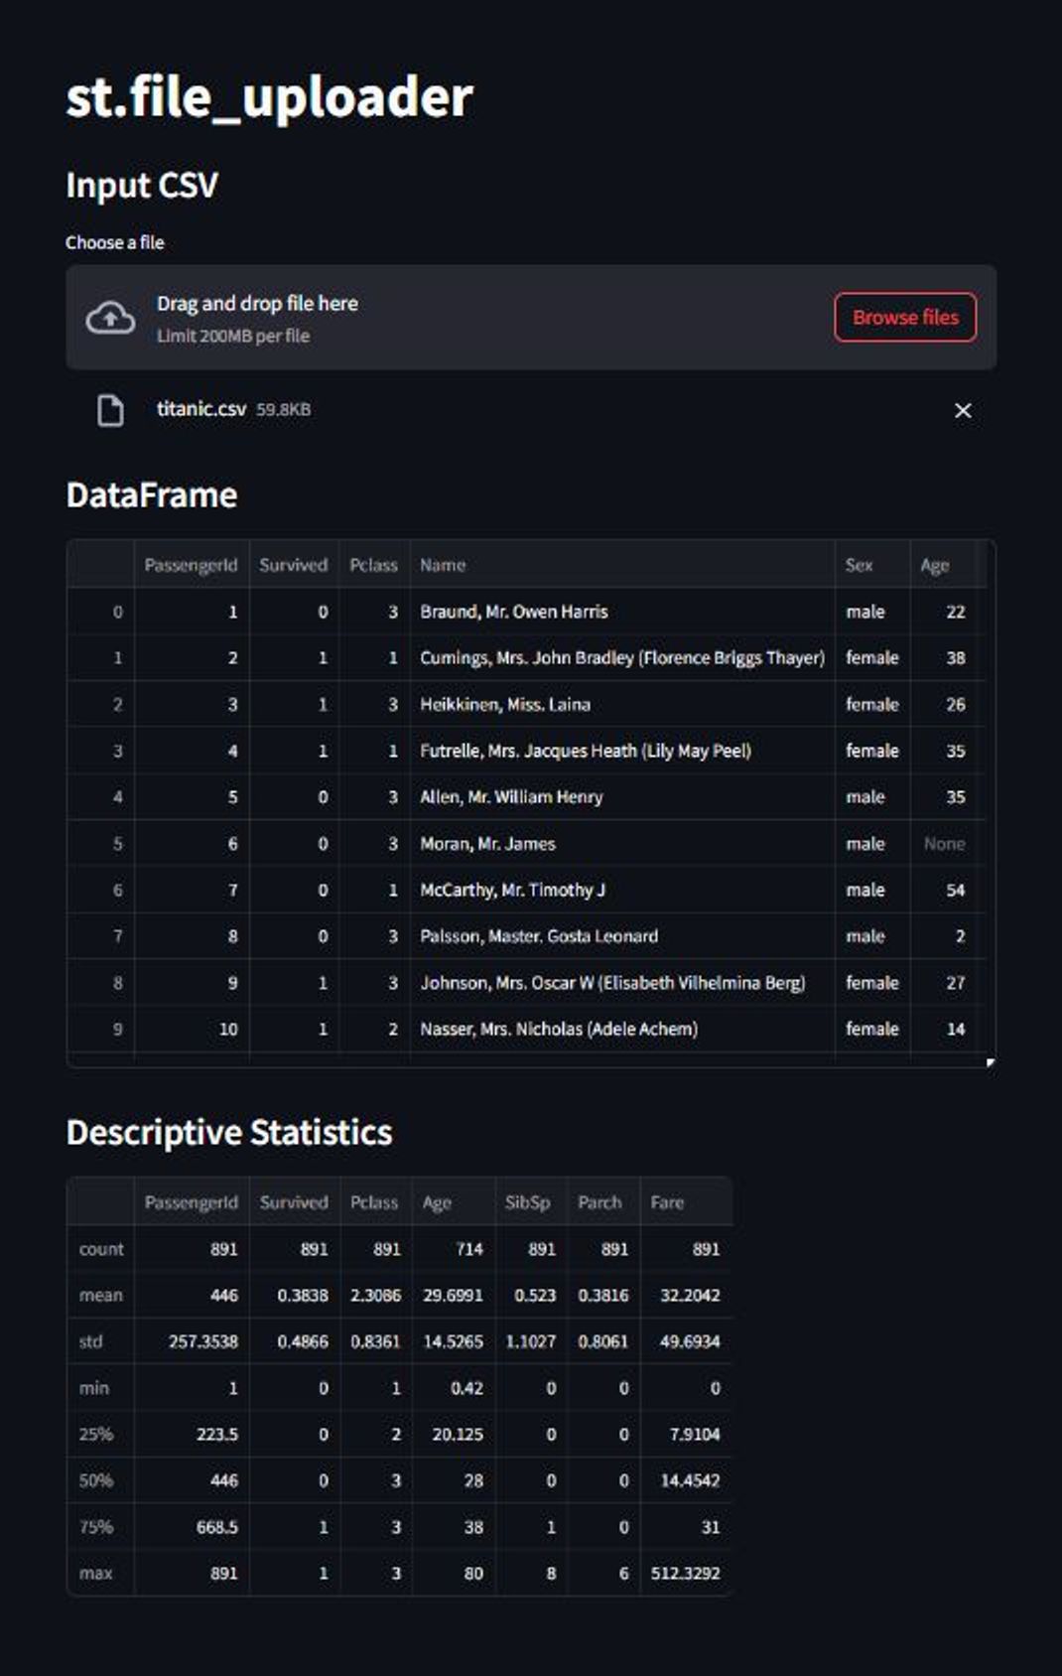The image size is (1062, 1676).
Task: Remove the uploaded titanic.csv file
Action: coord(962,410)
